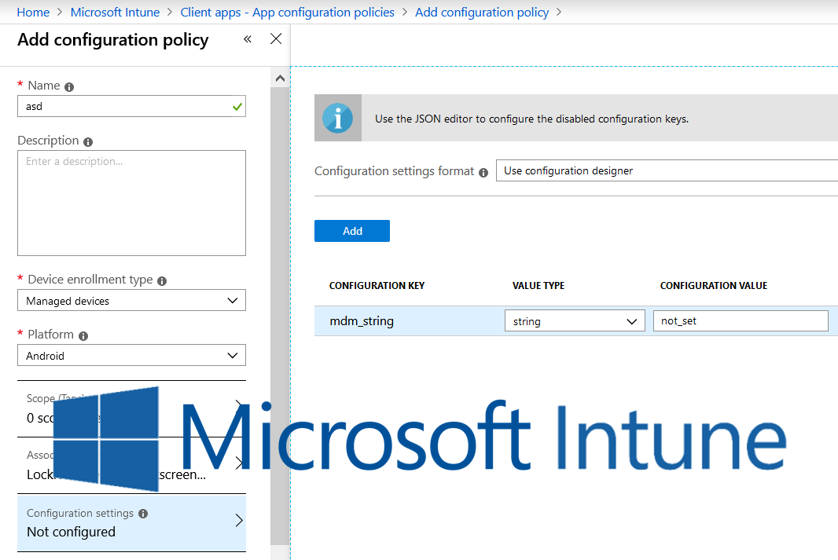Open the Configuration settings format dropdown
The image size is (838, 560).
pyautogui.click(x=667, y=171)
